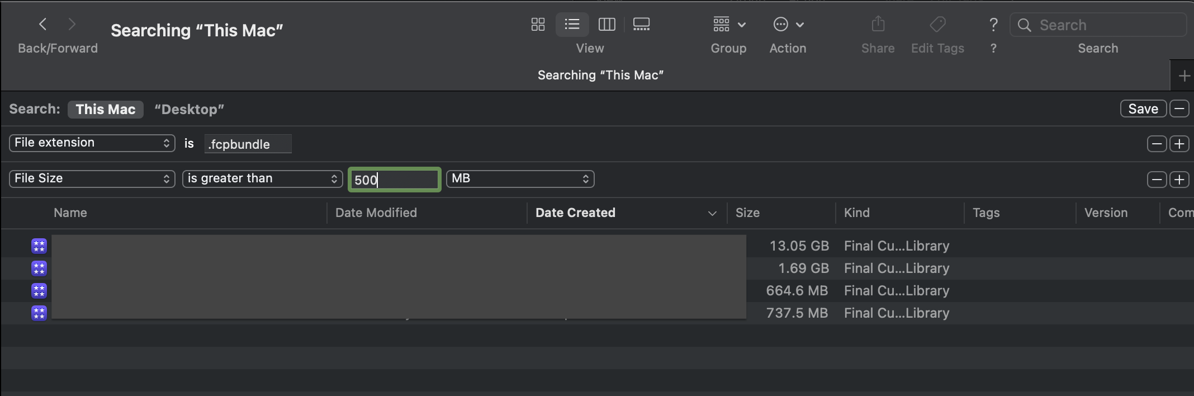
Task: Open the MB size unit dropdown
Action: (520, 179)
